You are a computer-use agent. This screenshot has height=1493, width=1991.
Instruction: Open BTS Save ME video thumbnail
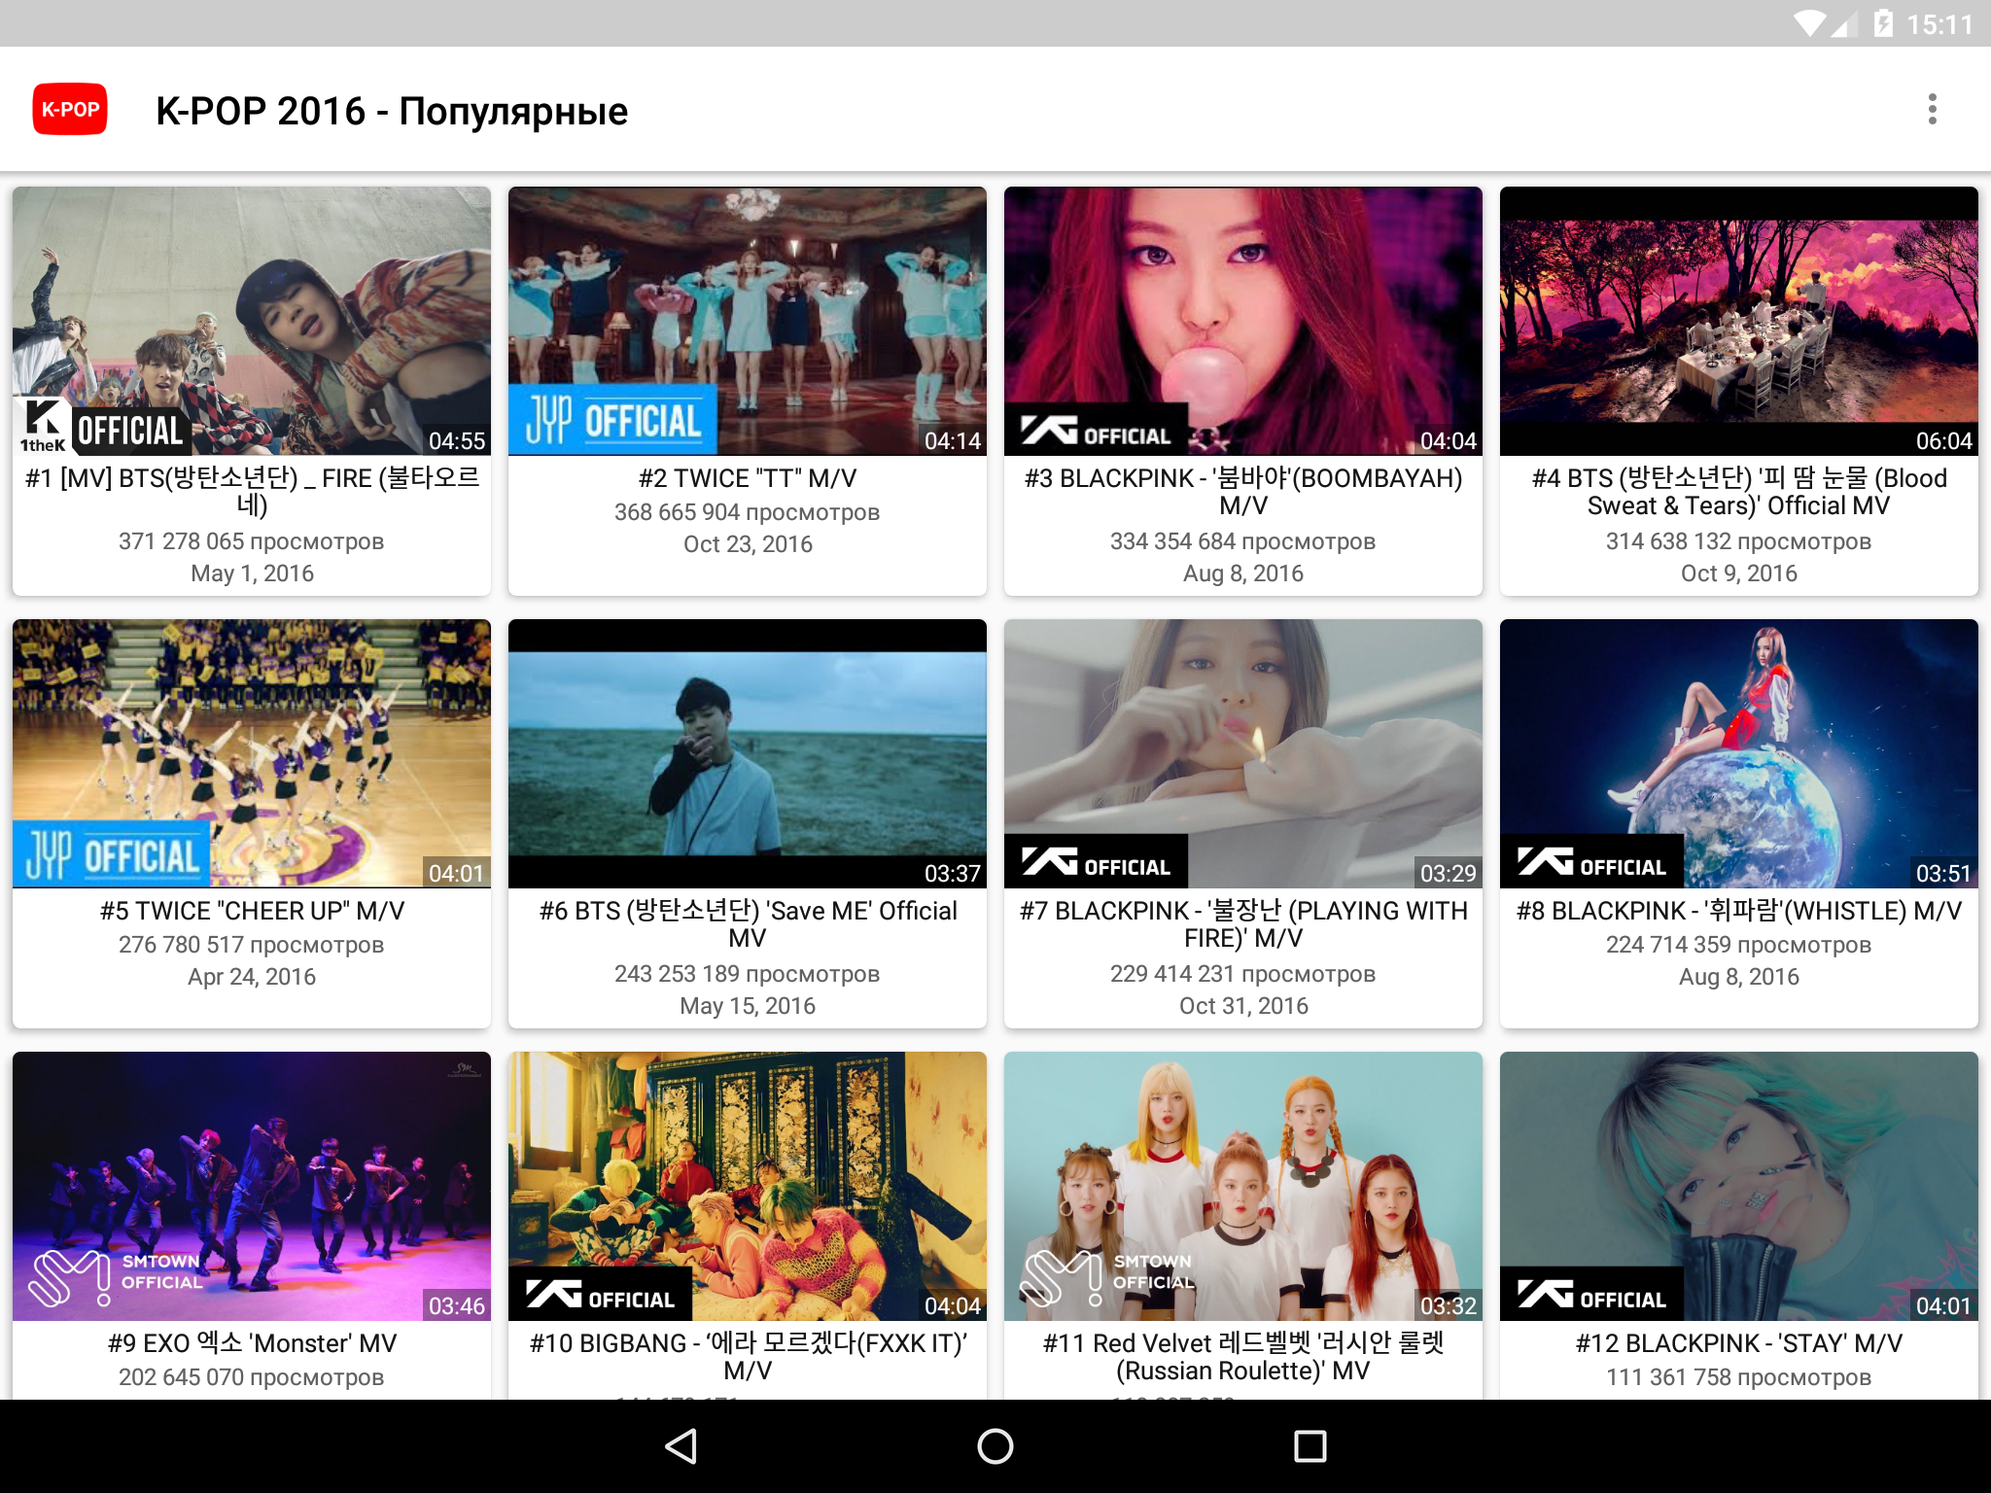[x=748, y=754]
